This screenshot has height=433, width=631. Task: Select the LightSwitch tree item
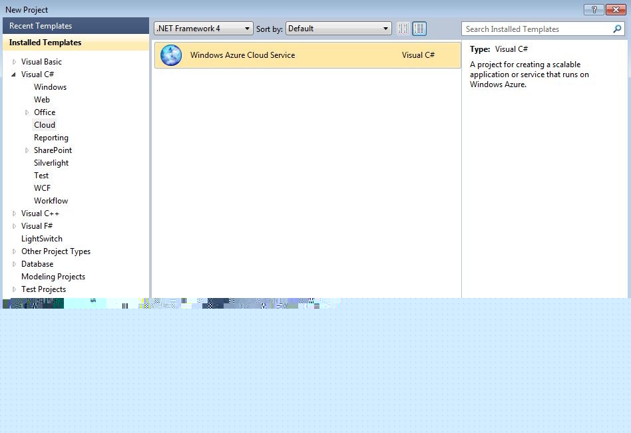(42, 239)
